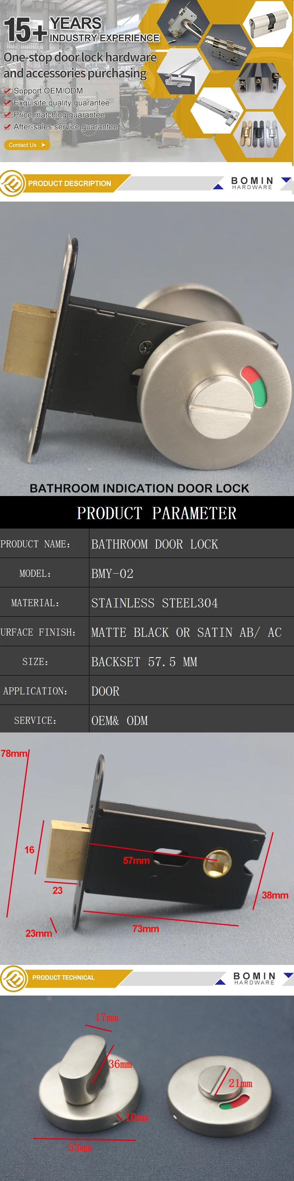294x1181 pixels.
Task: Click the BOMIN HARDWARE logo near PRODUCT TECHNICAL
Action: [254, 978]
